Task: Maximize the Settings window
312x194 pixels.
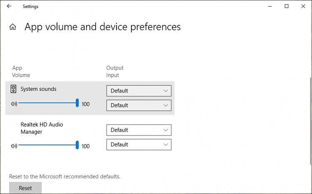Action: click(287, 6)
